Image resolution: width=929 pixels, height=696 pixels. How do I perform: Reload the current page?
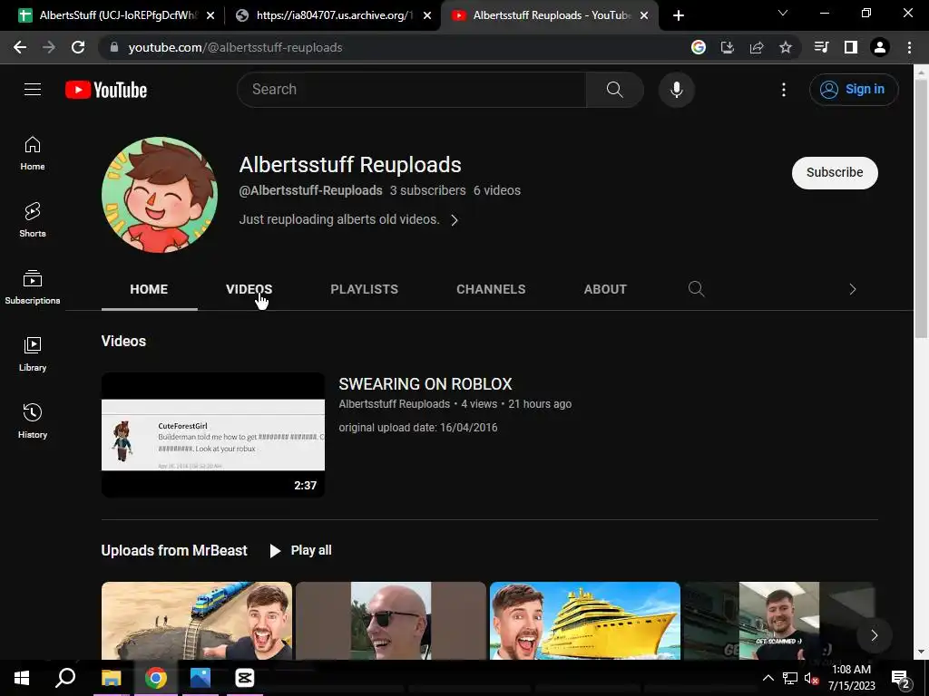click(x=78, y=47)
